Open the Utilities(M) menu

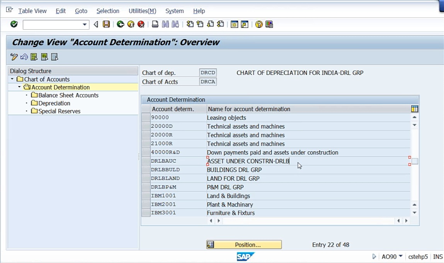click(x=143, y=11)
